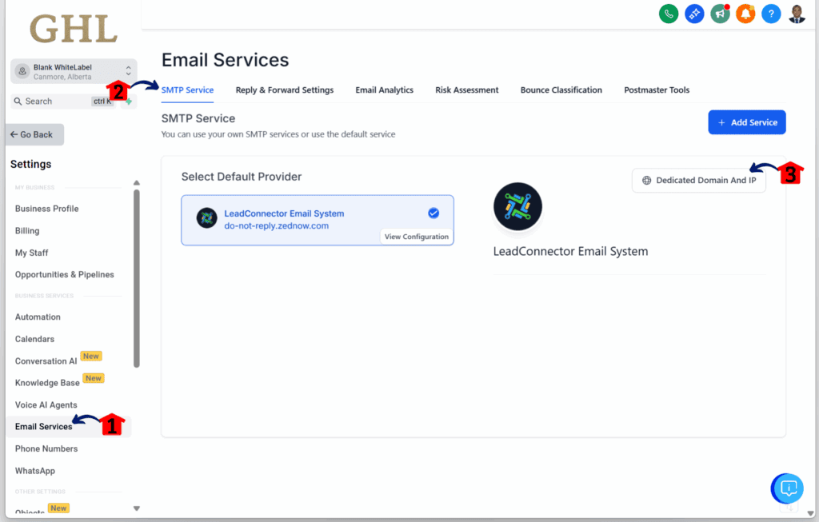The width and height of the screenshot is (819, 522).
Task: Click the sidebar settings scrollbar thumb
Action: pyautogui.click(x=136, y=279)
